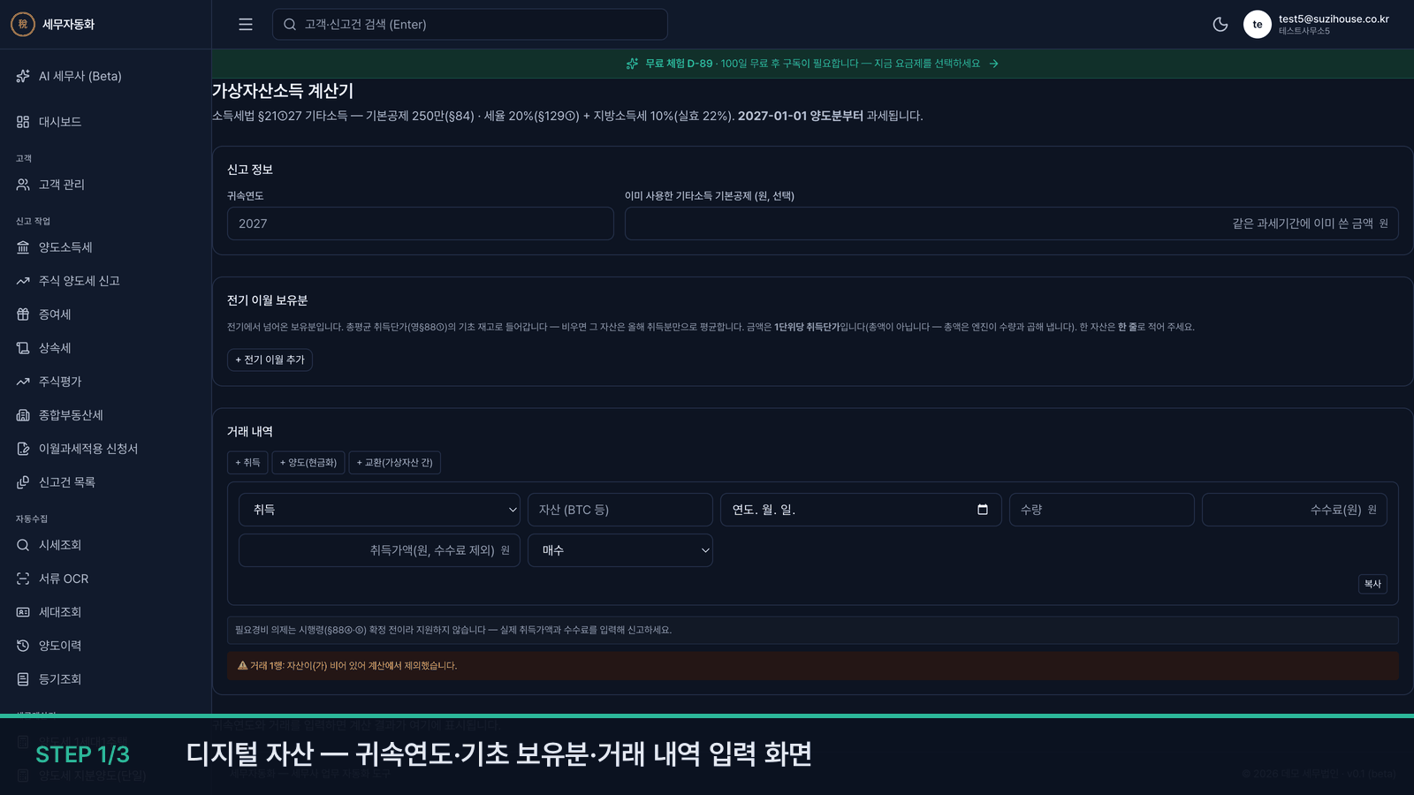Focus the 고객·신고건 검색 search field
The width and height of the screenshot is (1414, 795).
[470, 25]
